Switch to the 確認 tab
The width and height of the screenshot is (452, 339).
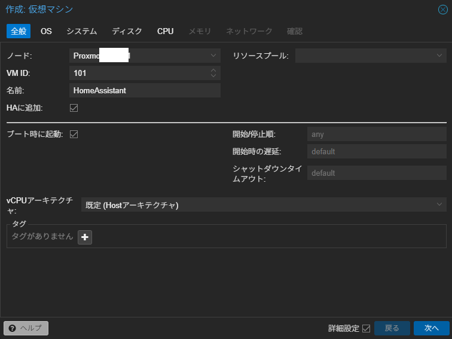point(295,31)
